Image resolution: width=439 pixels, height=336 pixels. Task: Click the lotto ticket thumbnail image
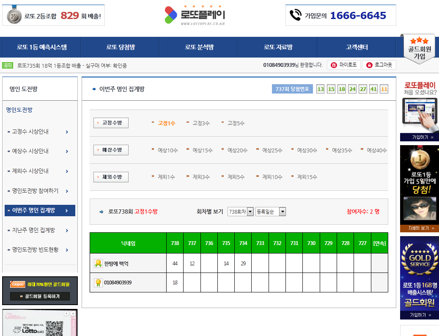coord(40,324)
